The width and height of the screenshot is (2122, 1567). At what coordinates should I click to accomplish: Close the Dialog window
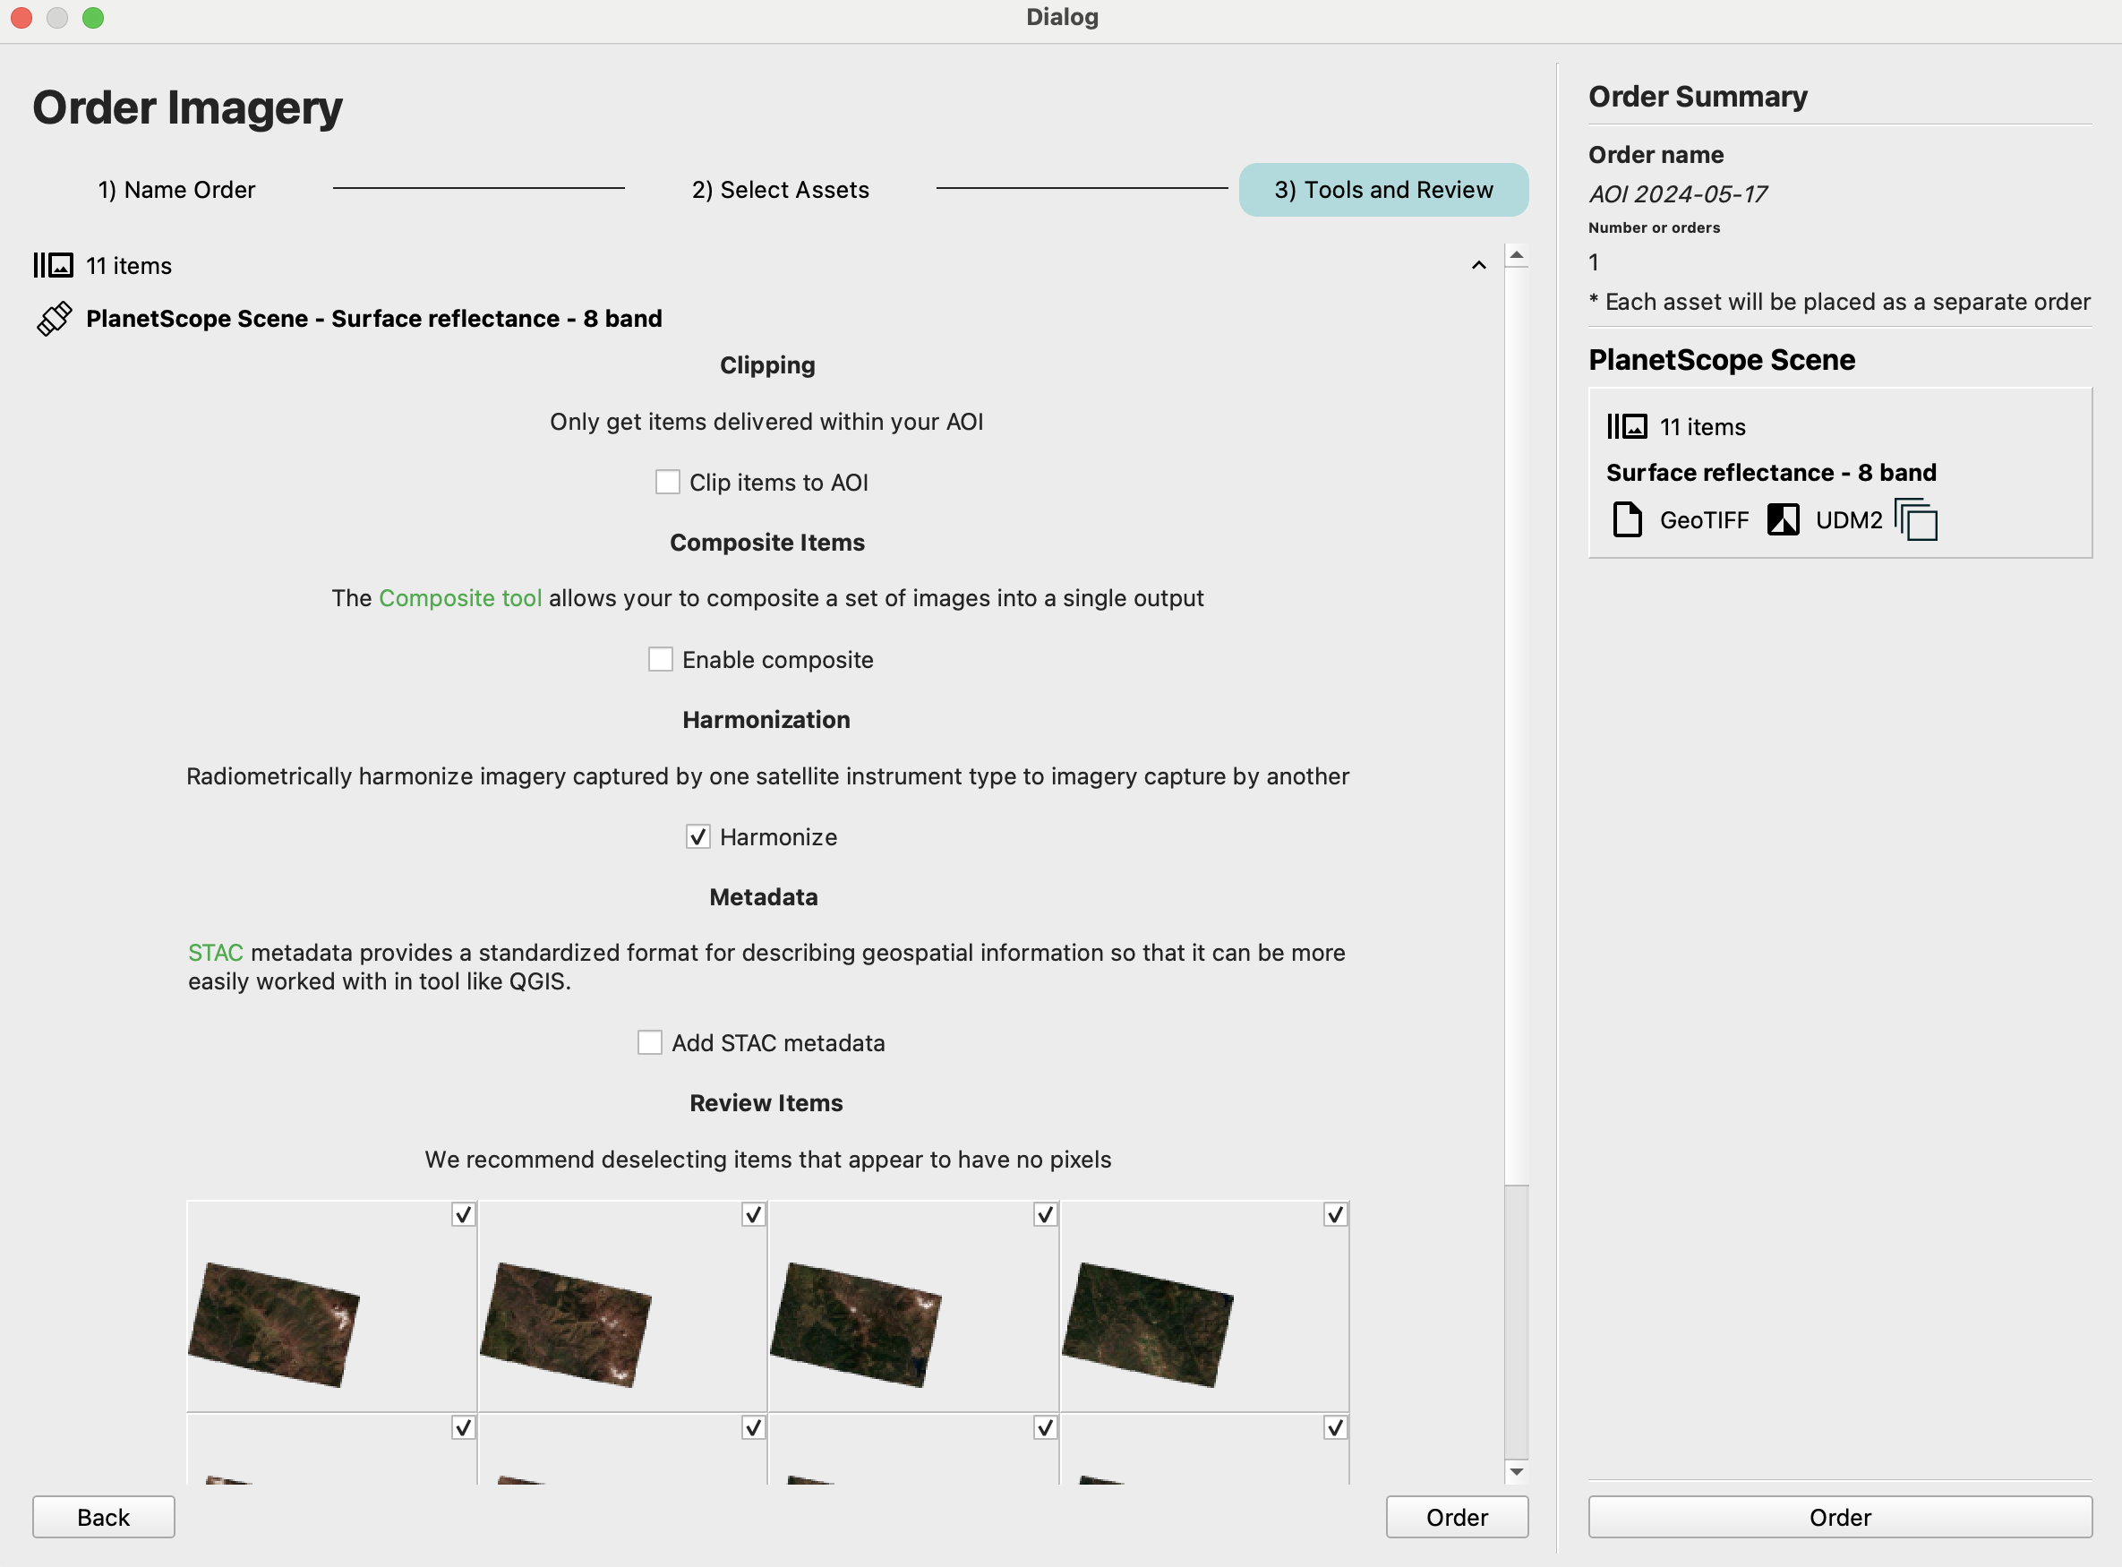21,17
